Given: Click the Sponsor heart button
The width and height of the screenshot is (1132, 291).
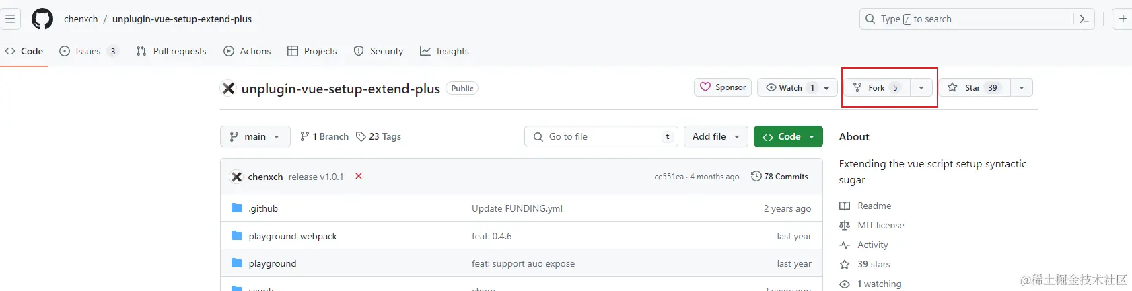Looking at the screenshot, I should [723, 87].
